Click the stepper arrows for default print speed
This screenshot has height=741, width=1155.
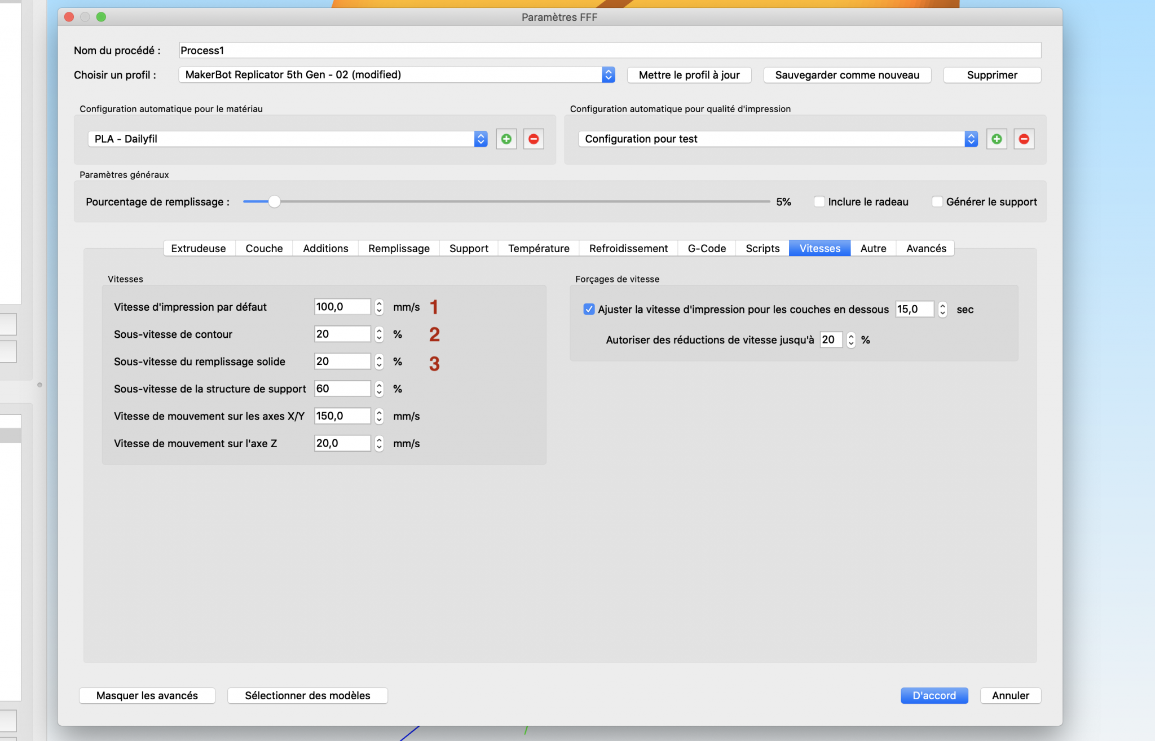(x=379, y=307)
